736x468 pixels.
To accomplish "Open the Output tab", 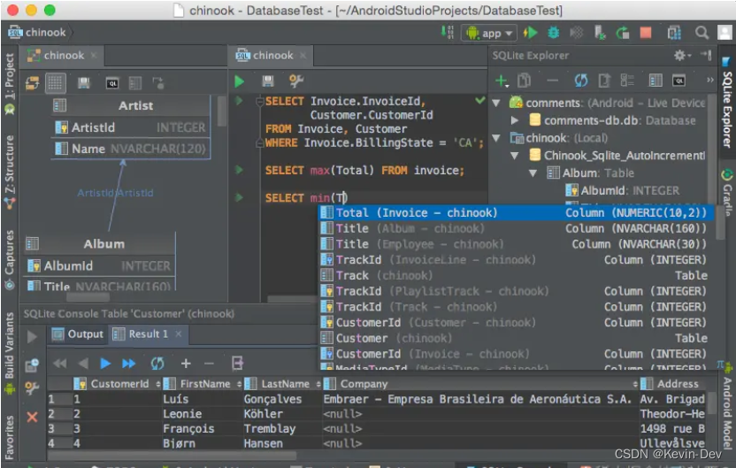I will 78,334.
